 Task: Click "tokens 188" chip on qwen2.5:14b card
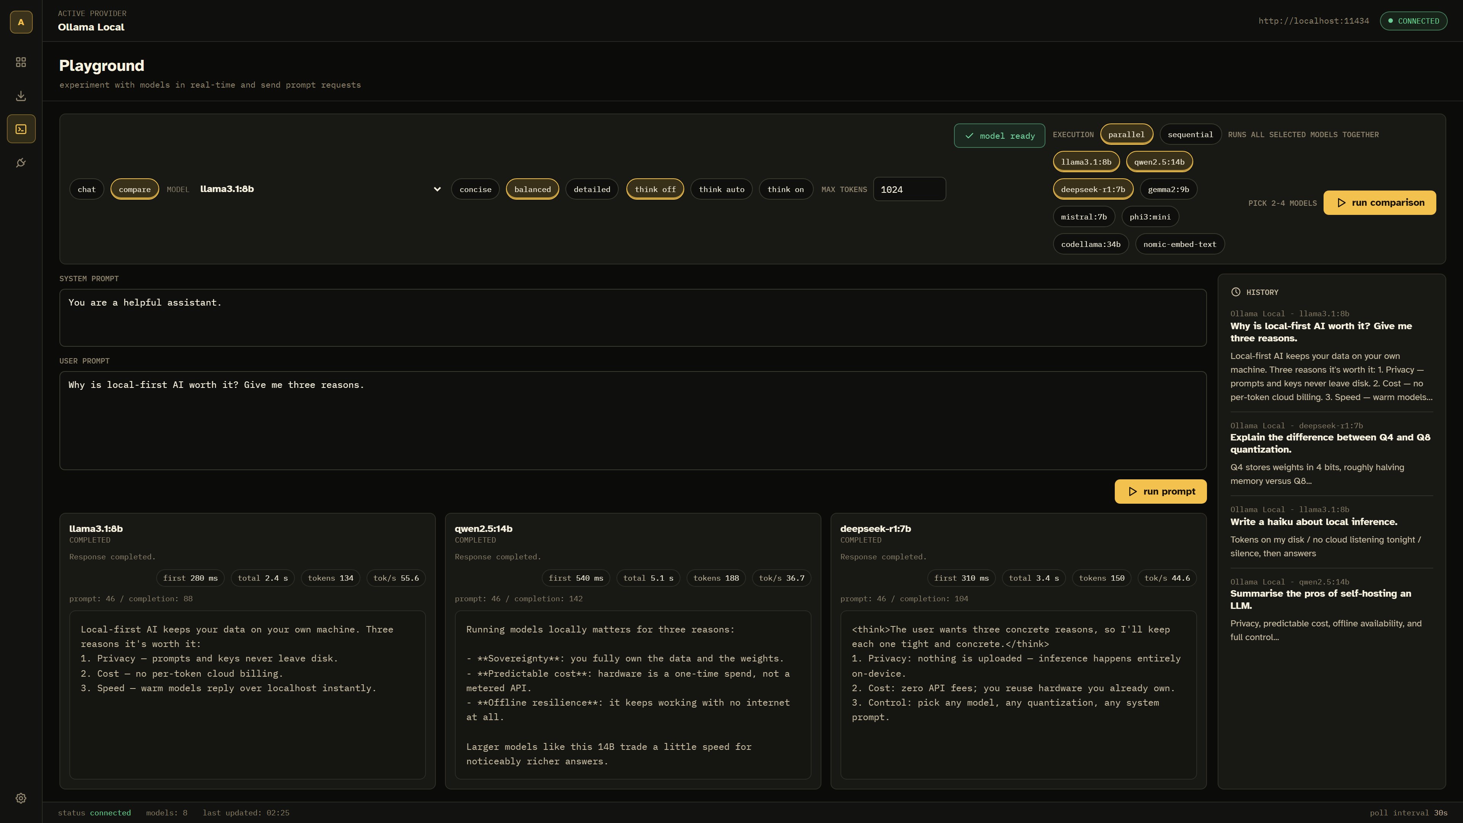[716, 578]
